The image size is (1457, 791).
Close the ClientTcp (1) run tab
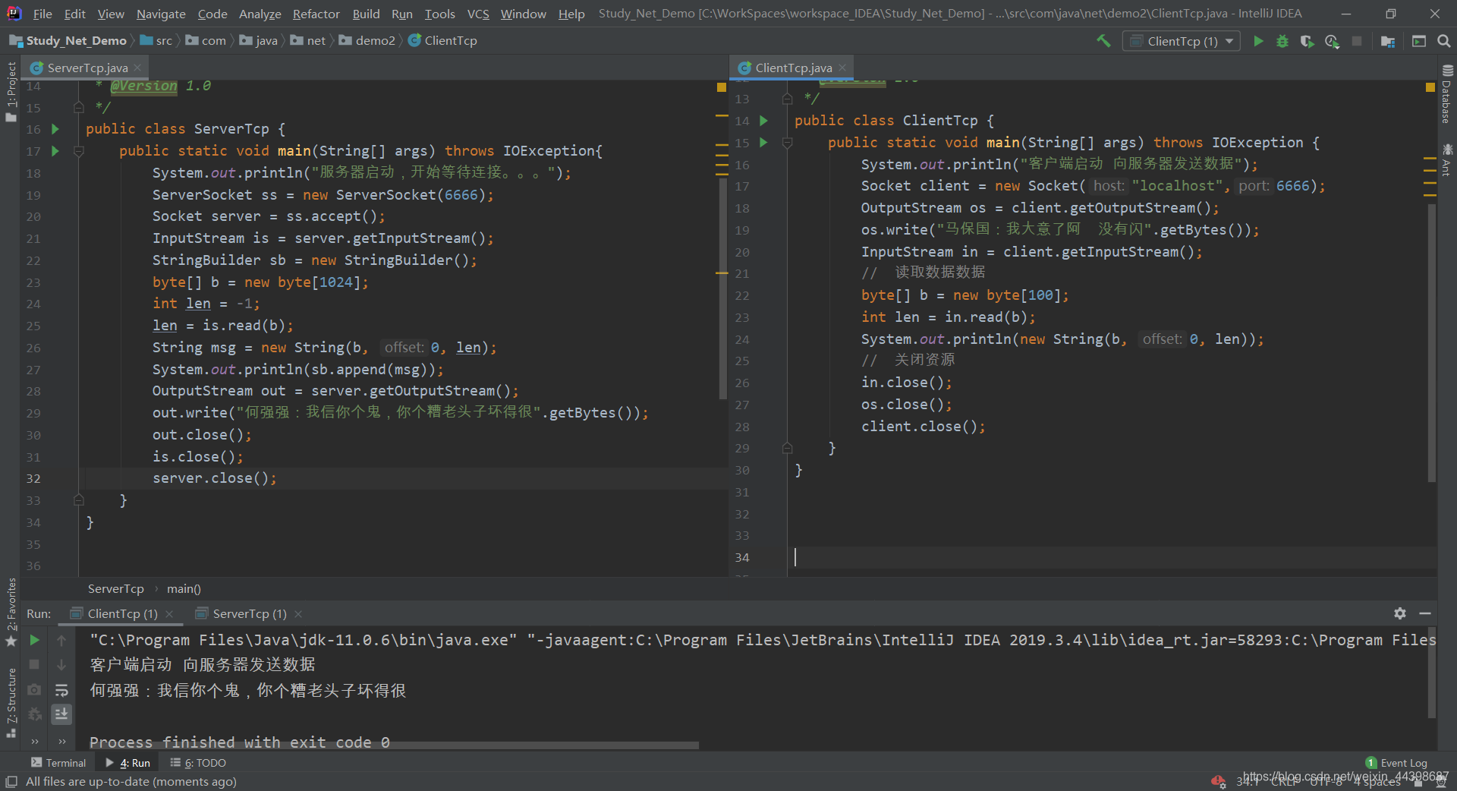pos(169,613)
